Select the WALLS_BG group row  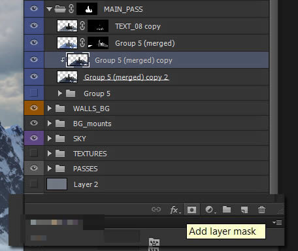(x=156, y=108)
